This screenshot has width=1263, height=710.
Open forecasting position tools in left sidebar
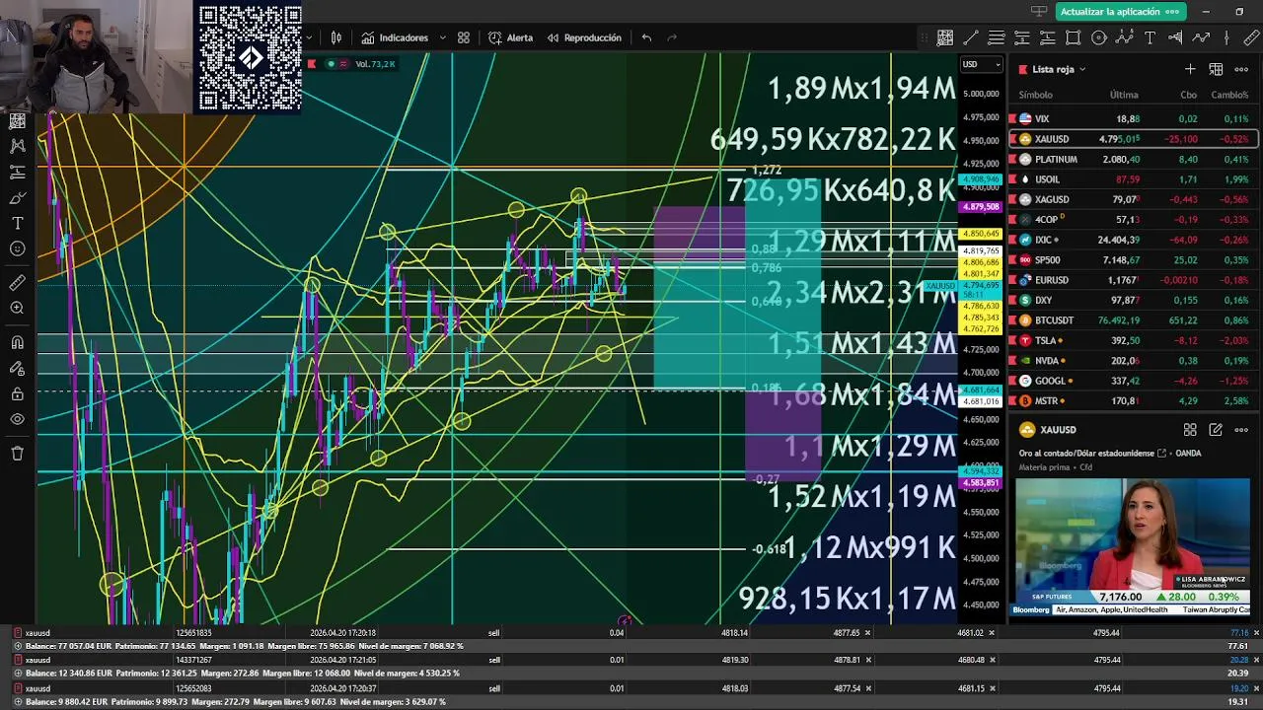click(x=17, y=172)
